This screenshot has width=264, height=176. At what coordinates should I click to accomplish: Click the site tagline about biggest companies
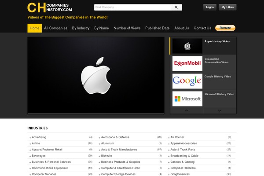point(67,17)
